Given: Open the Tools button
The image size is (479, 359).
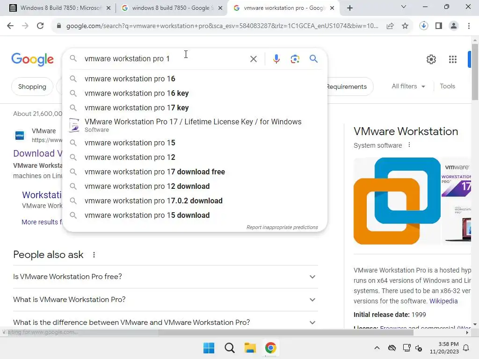Looking at the screenshot, I should click(447, 86).
